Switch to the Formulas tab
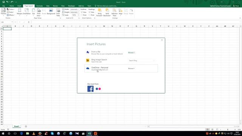 [x=39, y=6]
